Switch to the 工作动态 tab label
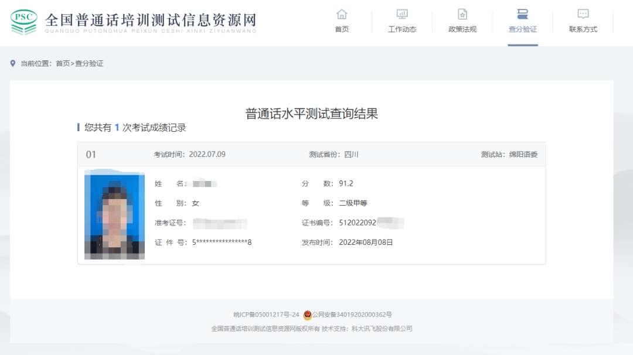This screenshot has height=355, width=633. (x=402, y=29)
